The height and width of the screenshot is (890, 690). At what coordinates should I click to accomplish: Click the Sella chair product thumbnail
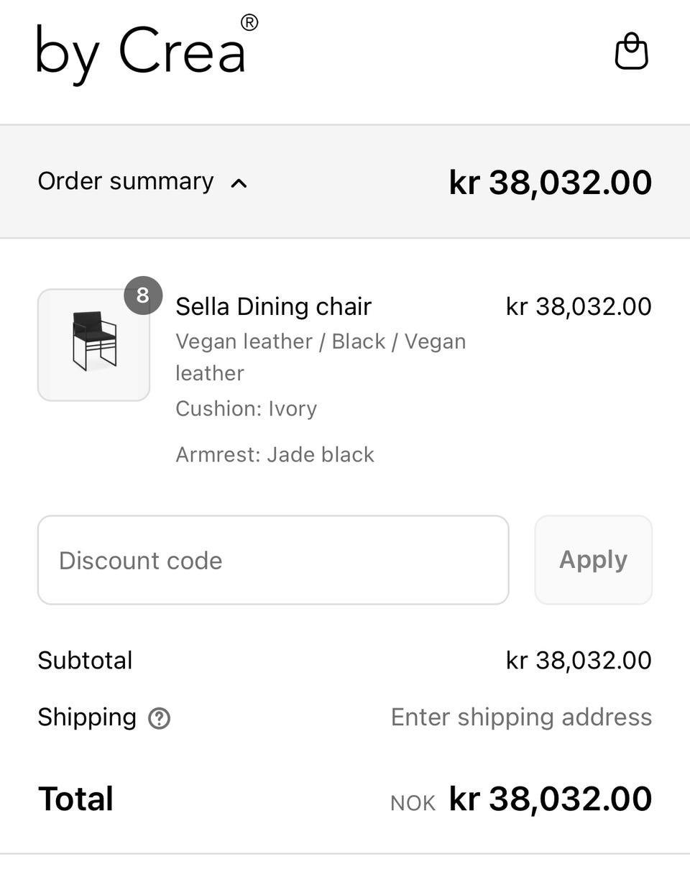pyautogui.click(x=93, y=345)
